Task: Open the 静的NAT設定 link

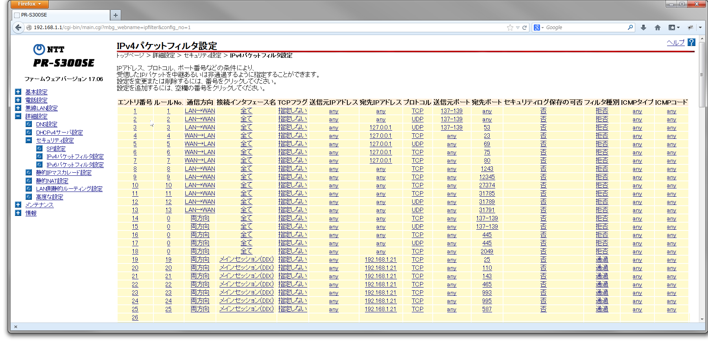Action: coord(52,181)
